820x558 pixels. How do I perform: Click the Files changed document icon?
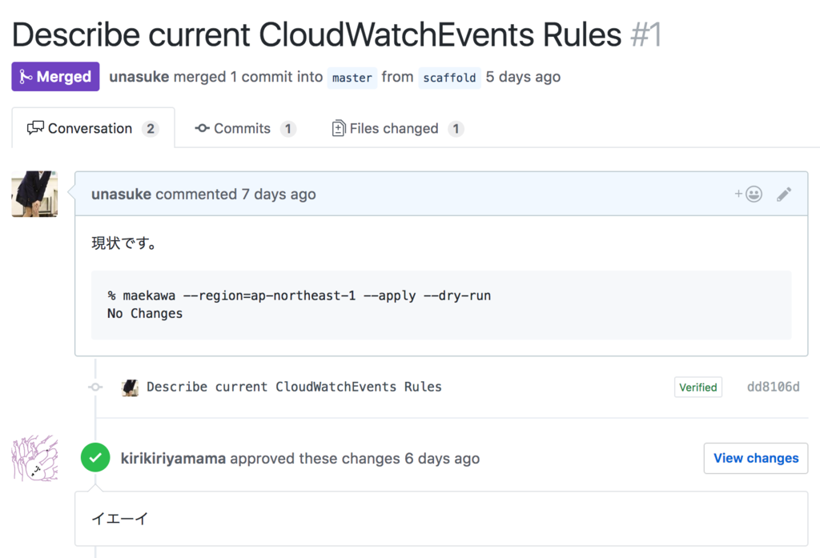(339, 128)
